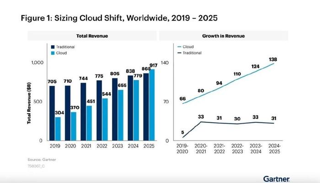Select the Growth in Revenue panel header
This screenshot has width=320, height=183.
[224, 36]
